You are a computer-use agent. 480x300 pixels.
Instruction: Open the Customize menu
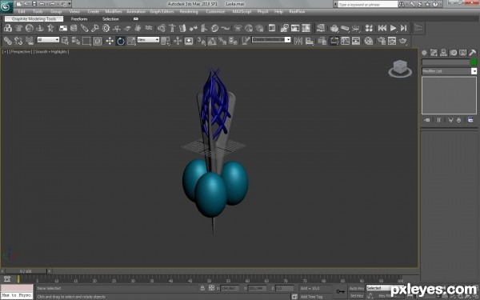click(x=215, y=12)
